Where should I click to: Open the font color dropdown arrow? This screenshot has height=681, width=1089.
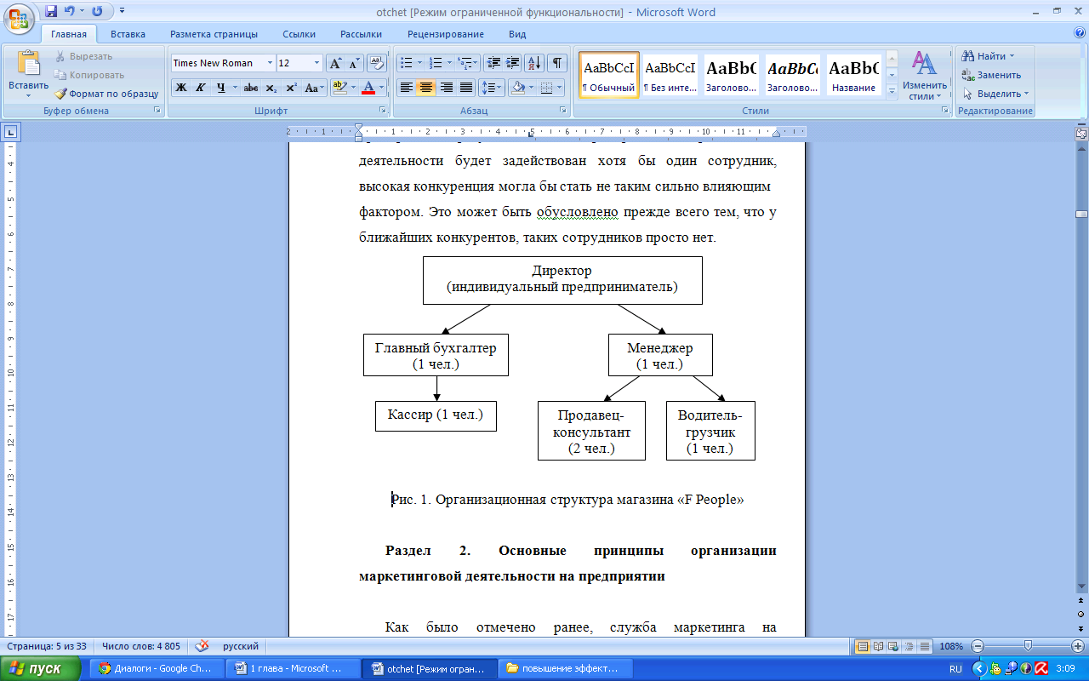pyautogui.click(x=381, y=88)
